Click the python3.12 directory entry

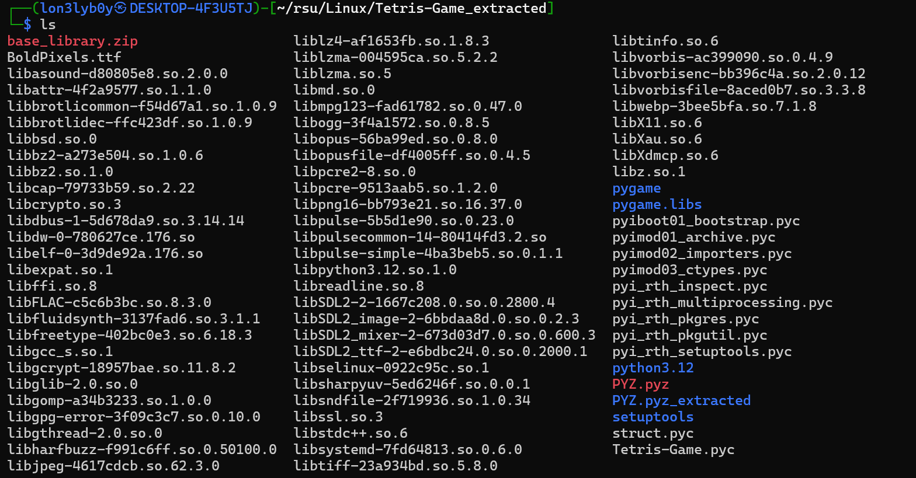pos(653,368)
